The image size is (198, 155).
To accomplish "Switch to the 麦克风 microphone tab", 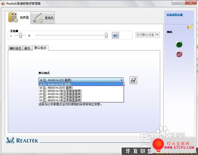I will coord(43,18).
